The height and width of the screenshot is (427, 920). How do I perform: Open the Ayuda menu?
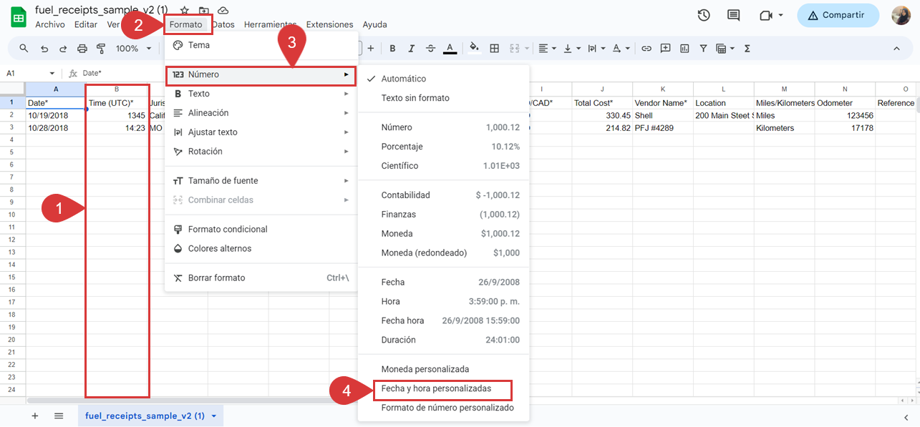[x=374, y=24]
